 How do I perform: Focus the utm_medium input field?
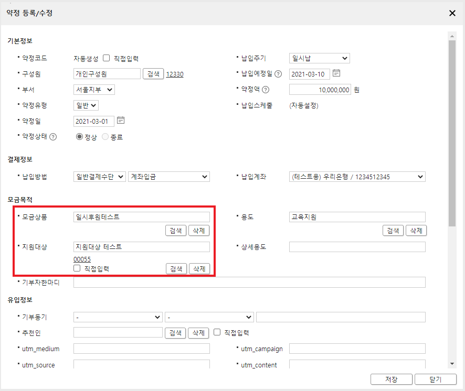coord(142,349)
